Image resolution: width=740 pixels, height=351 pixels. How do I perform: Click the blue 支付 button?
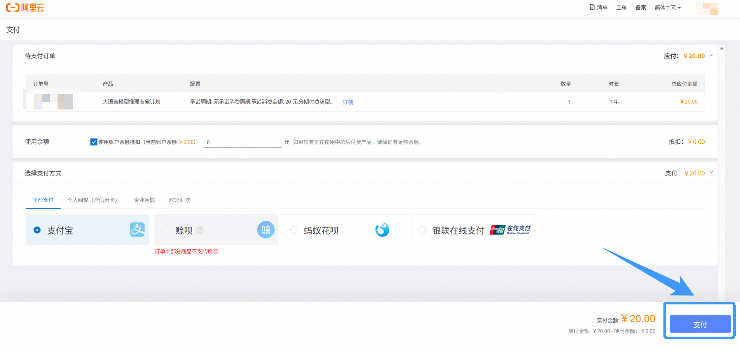click(700, 324)
